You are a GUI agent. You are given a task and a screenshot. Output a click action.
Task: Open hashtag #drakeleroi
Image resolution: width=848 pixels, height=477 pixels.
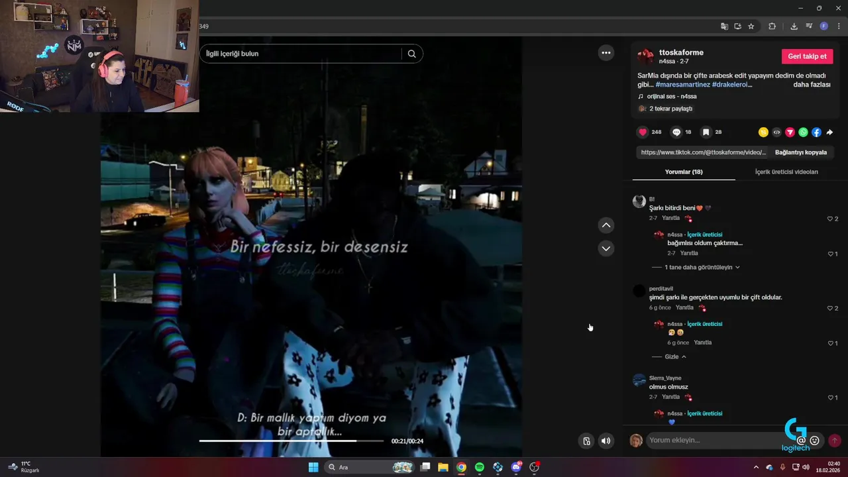pos(731,85)
